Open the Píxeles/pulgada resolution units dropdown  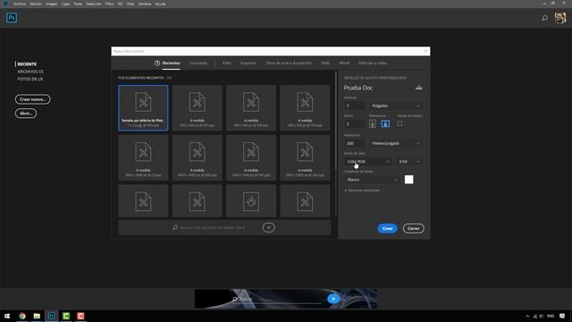[396, 143]
